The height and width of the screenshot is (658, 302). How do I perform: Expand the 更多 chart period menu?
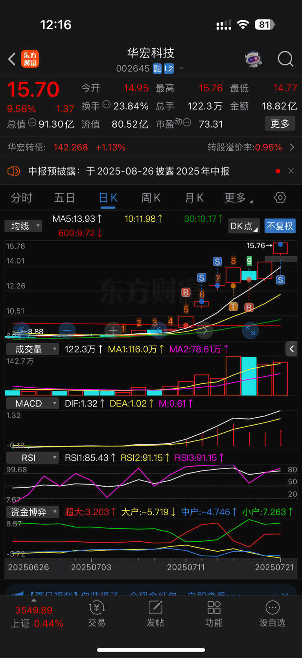[238, 198]
